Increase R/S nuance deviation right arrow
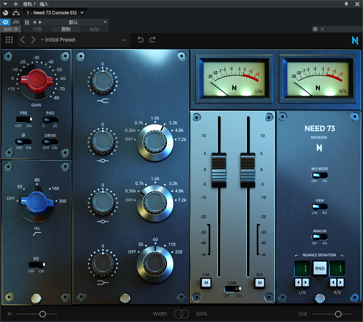This screenshot has width=363, height=322. 341,283
